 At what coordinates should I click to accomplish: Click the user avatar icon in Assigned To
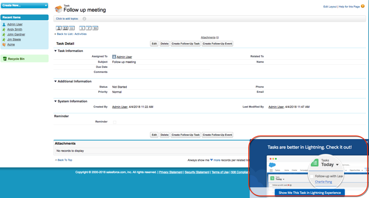[x=114, y=57]
